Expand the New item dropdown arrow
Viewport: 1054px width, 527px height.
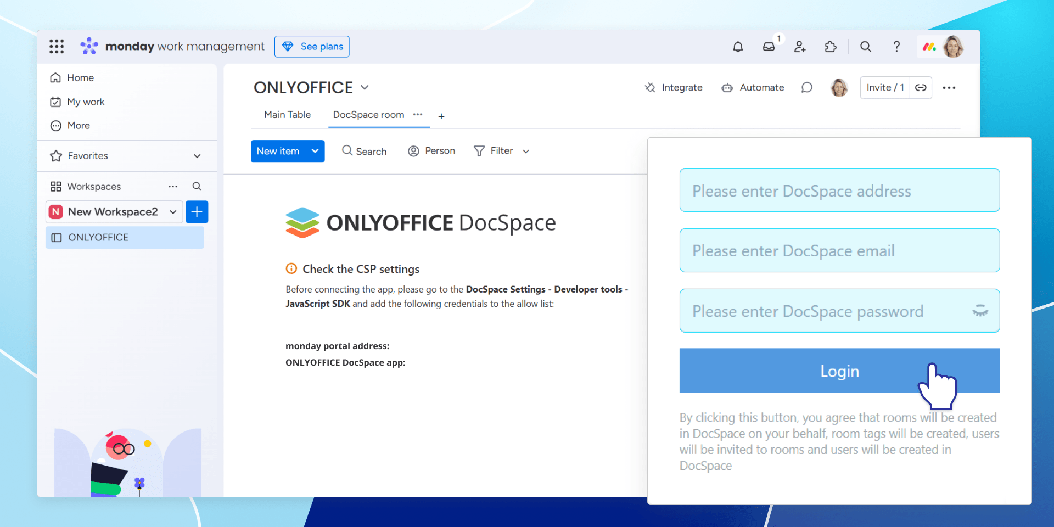pyautogui.click(x=315, y=152)
